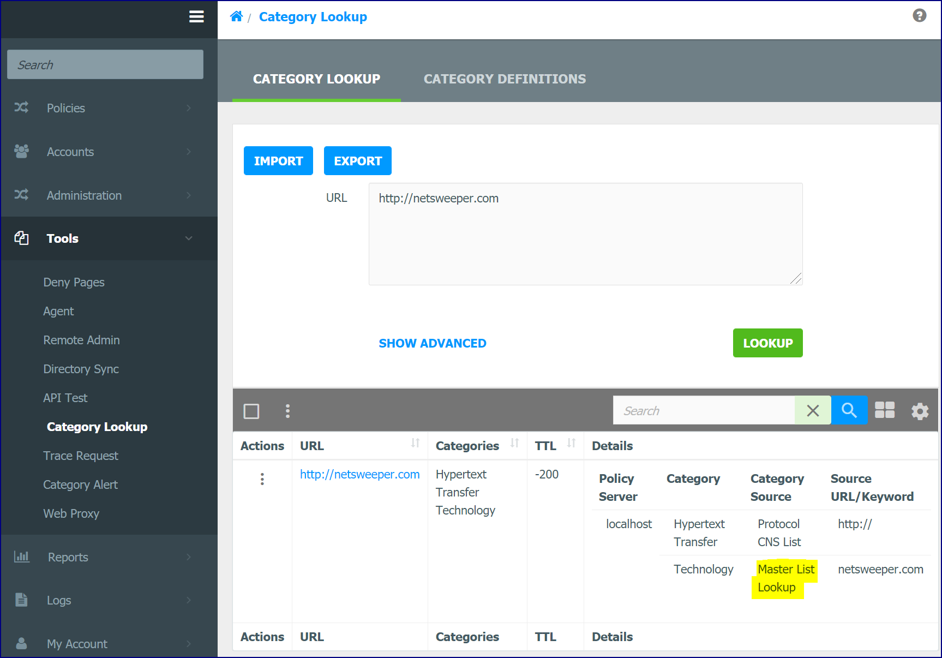Switch to Category Definitions tab
Image resolution: width=942 pixels, height=658 pixels.
click(x=505, y=79)
